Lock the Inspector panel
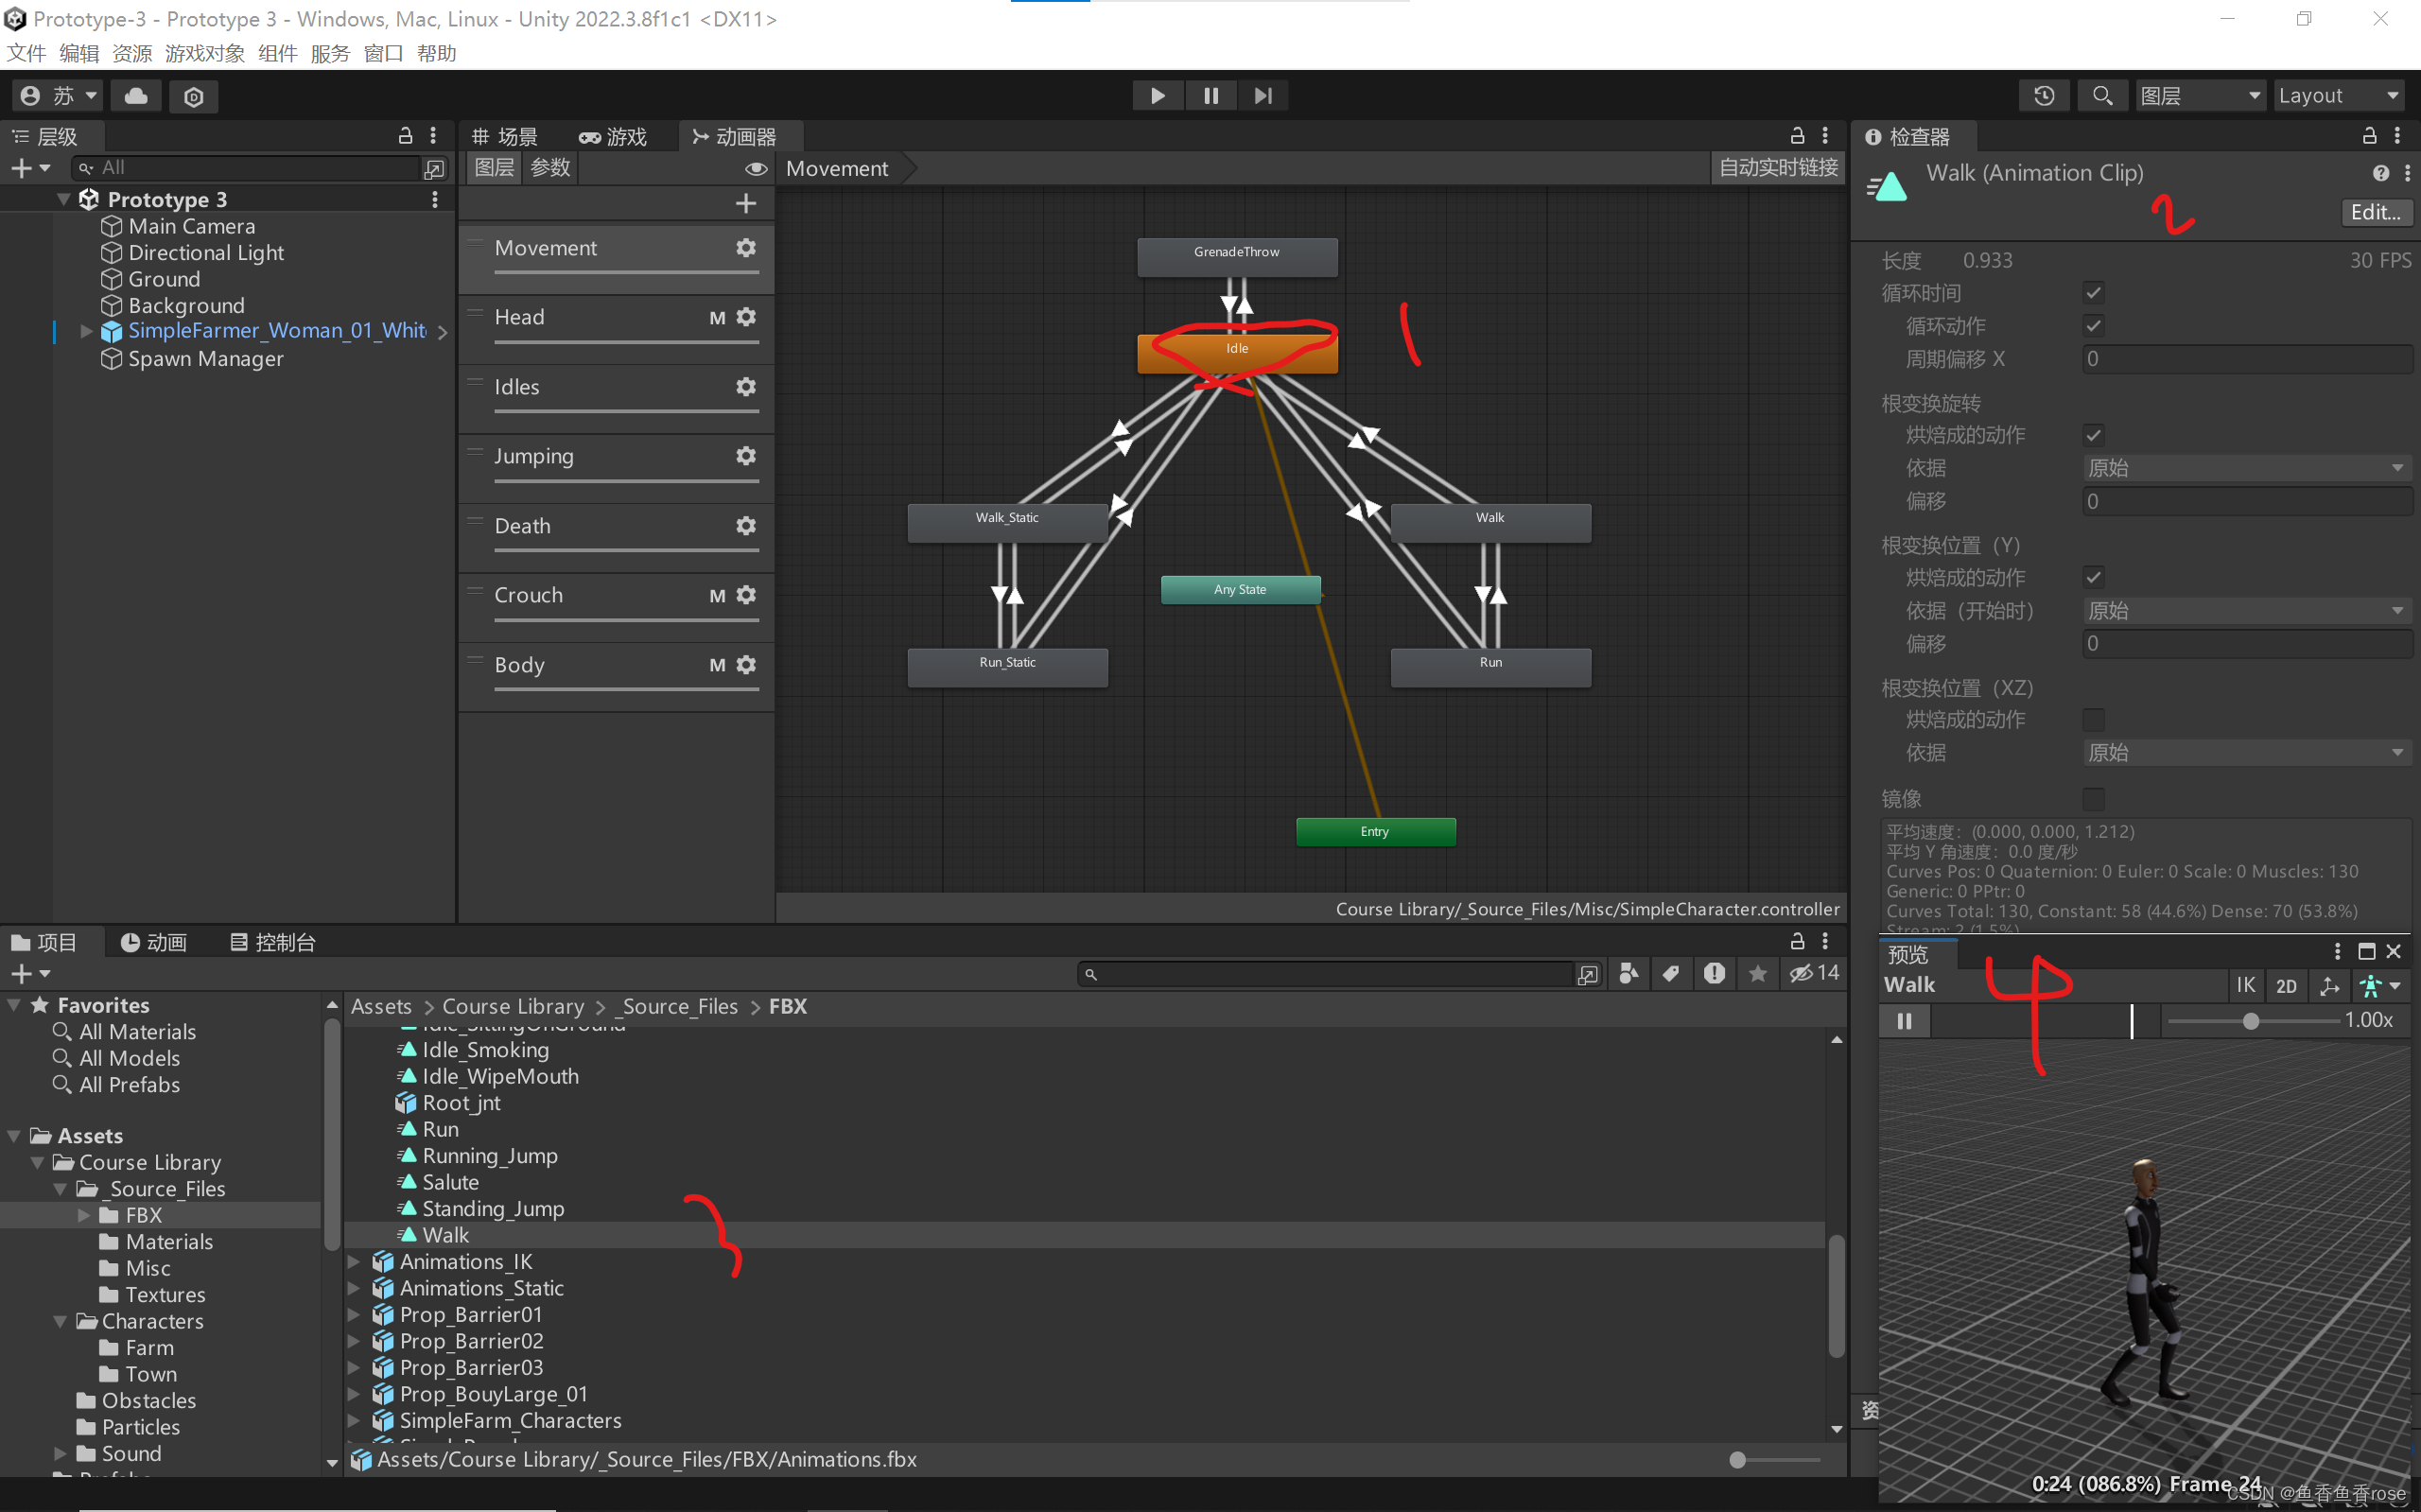2421x1512 pixels. pyautogui.click(x=2369, y=136)
